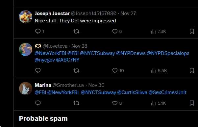The image size is (198, 127).
Task: Bookmark Marina's tweet
Action: [x=192, y=103]
